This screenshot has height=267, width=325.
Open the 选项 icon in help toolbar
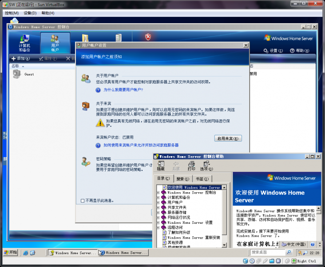pyautogui.click(x=206, y=166)
